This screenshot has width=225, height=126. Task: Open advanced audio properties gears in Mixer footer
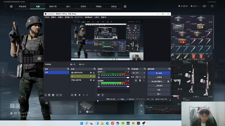(x=99, y=95)
